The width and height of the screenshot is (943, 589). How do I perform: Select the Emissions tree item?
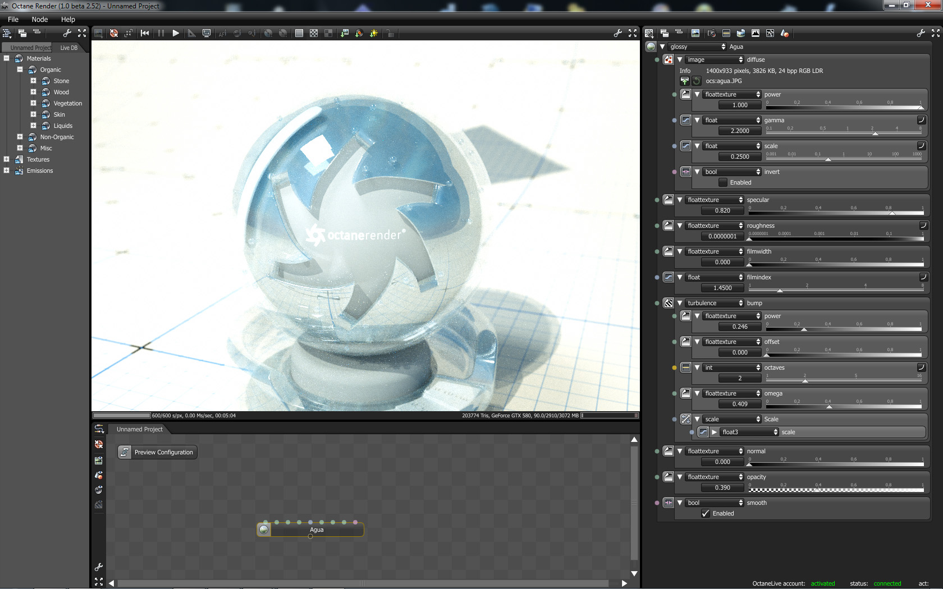(40, 171)
